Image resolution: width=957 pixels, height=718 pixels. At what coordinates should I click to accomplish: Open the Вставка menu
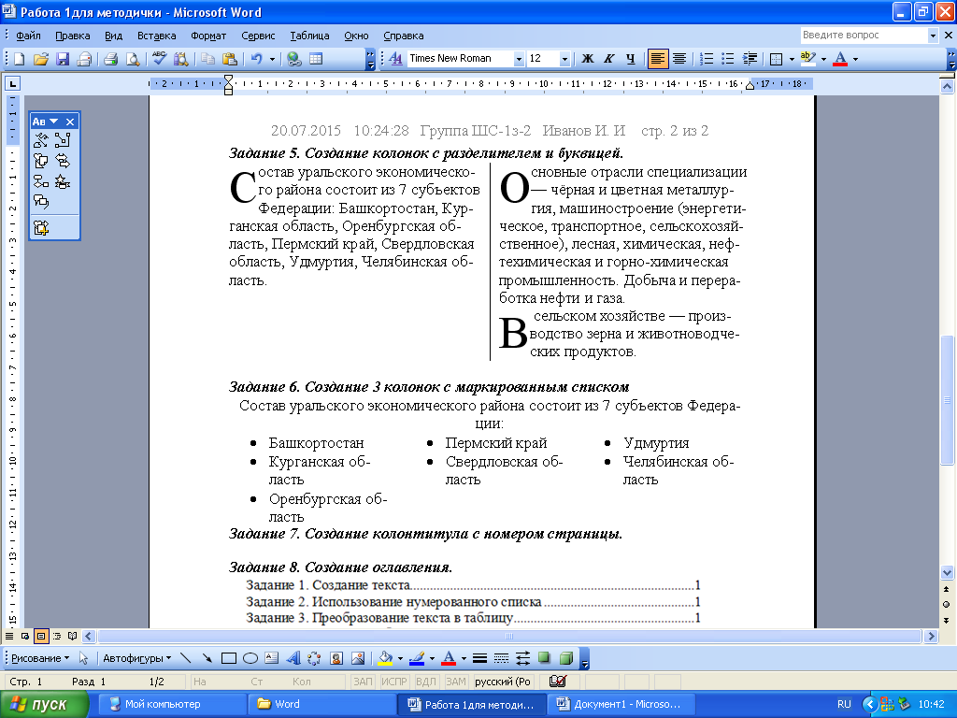click(x=156, y=36)
